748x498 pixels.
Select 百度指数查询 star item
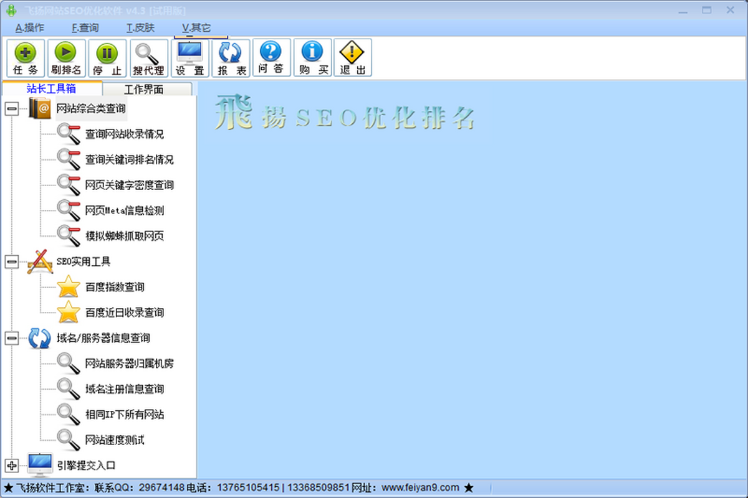(115, 288)
